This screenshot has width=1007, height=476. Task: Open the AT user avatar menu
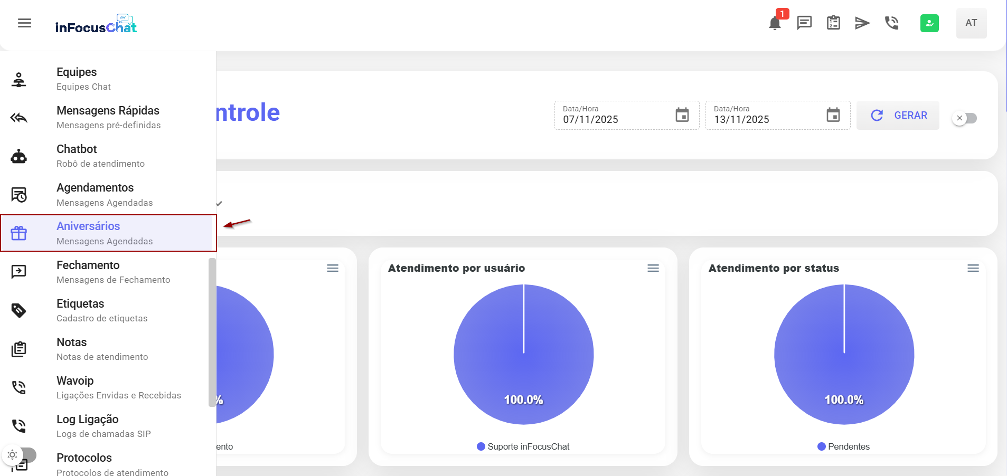pos(971,23)
